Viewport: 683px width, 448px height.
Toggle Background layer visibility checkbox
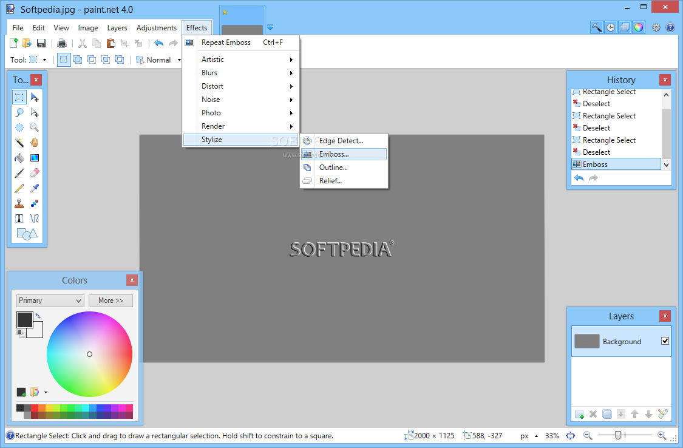click(665, 341)
